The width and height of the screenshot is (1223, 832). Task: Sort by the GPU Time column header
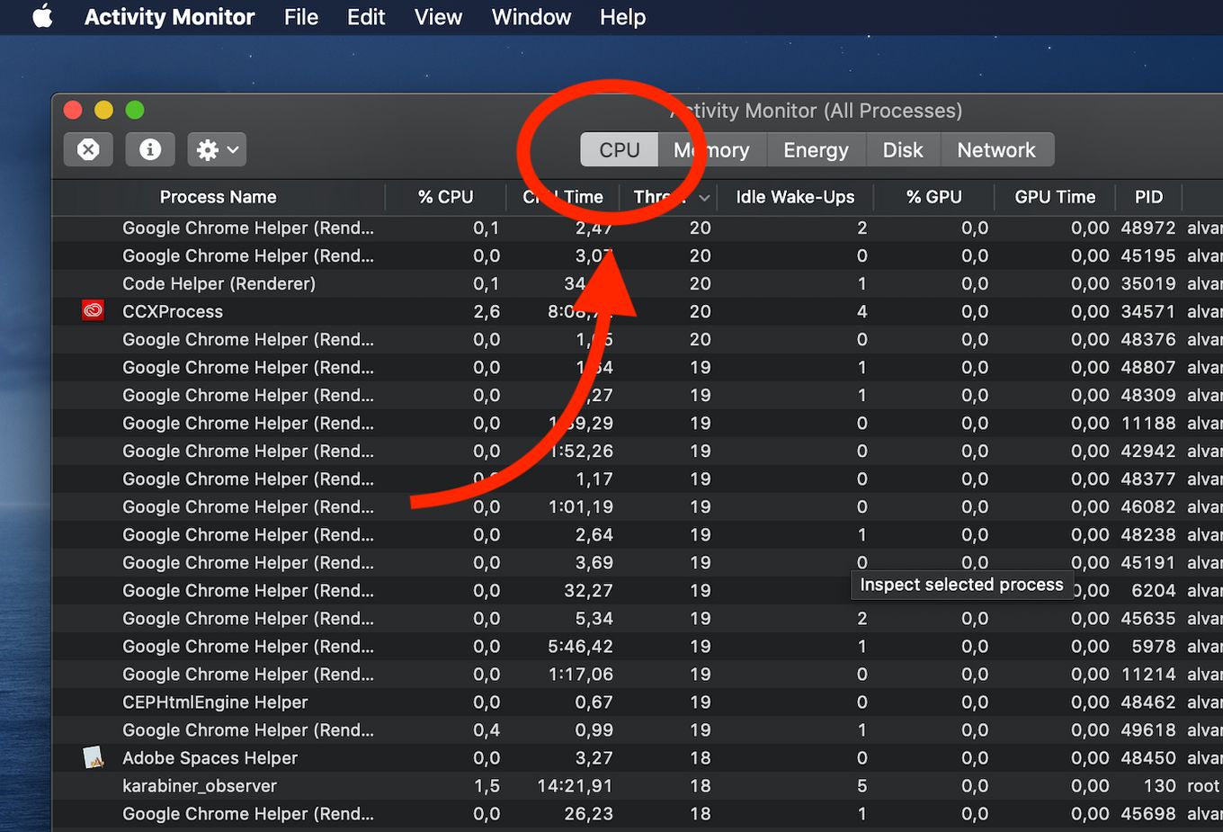(1055, 197)
